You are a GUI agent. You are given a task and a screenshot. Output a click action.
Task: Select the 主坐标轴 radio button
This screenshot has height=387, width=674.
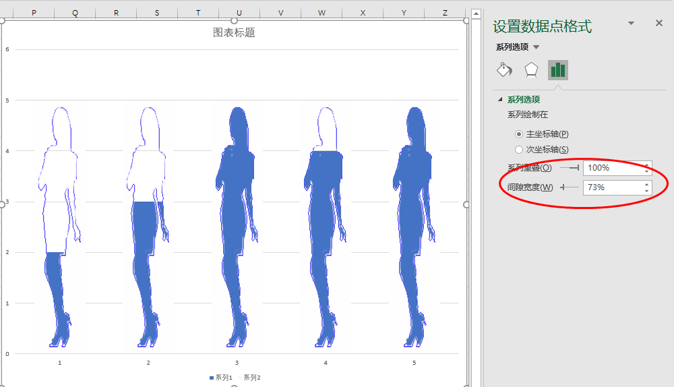click(519, 134)
